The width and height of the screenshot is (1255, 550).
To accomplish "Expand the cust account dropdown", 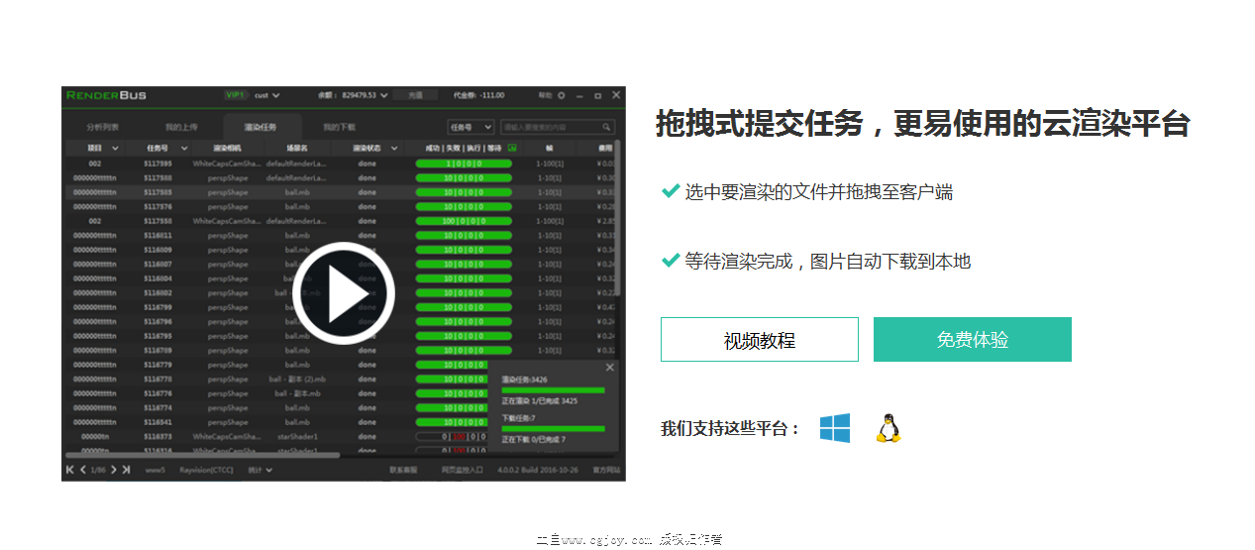I will click(x=276, y=95).
